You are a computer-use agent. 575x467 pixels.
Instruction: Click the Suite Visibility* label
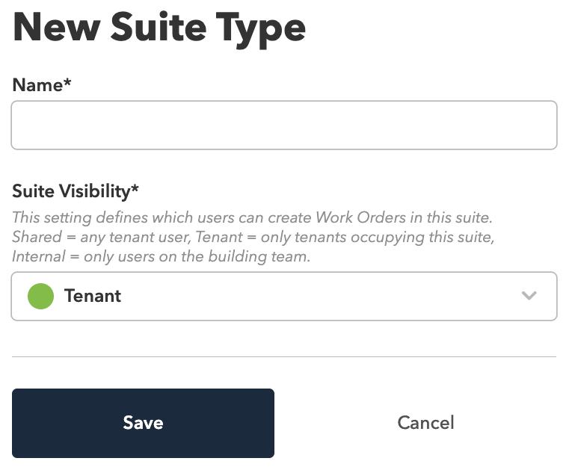[x=76, y=191]
